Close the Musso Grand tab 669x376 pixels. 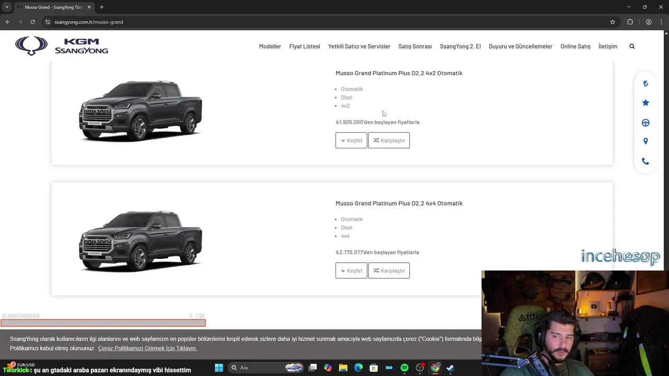point(89,7)
